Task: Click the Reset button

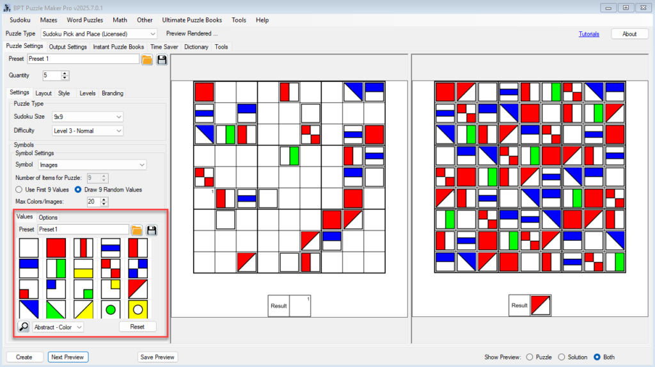Action: [x=138, y=327]
